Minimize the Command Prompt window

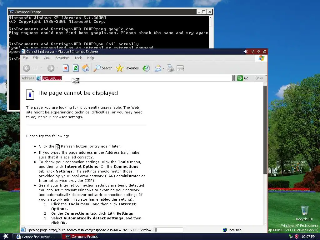(198, 12)
